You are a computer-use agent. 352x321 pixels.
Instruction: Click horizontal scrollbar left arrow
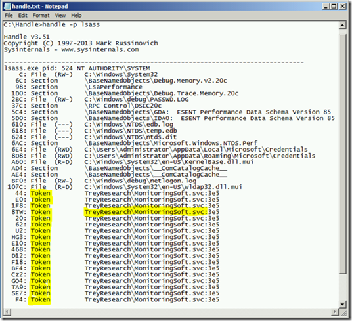pos(7,312)
